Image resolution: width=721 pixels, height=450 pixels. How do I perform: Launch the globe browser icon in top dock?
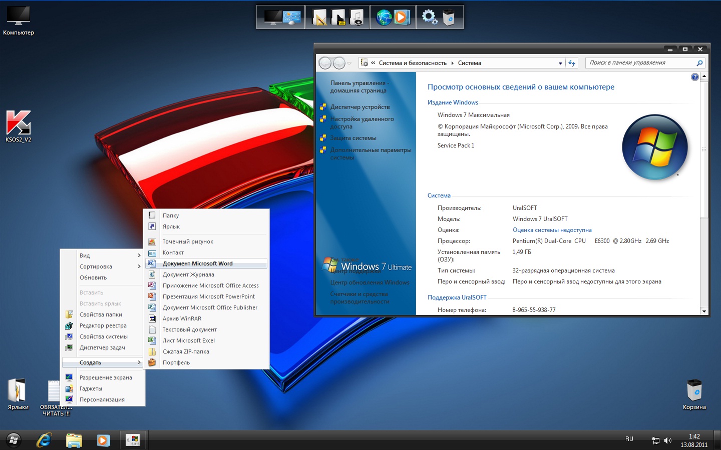point(384,17)
